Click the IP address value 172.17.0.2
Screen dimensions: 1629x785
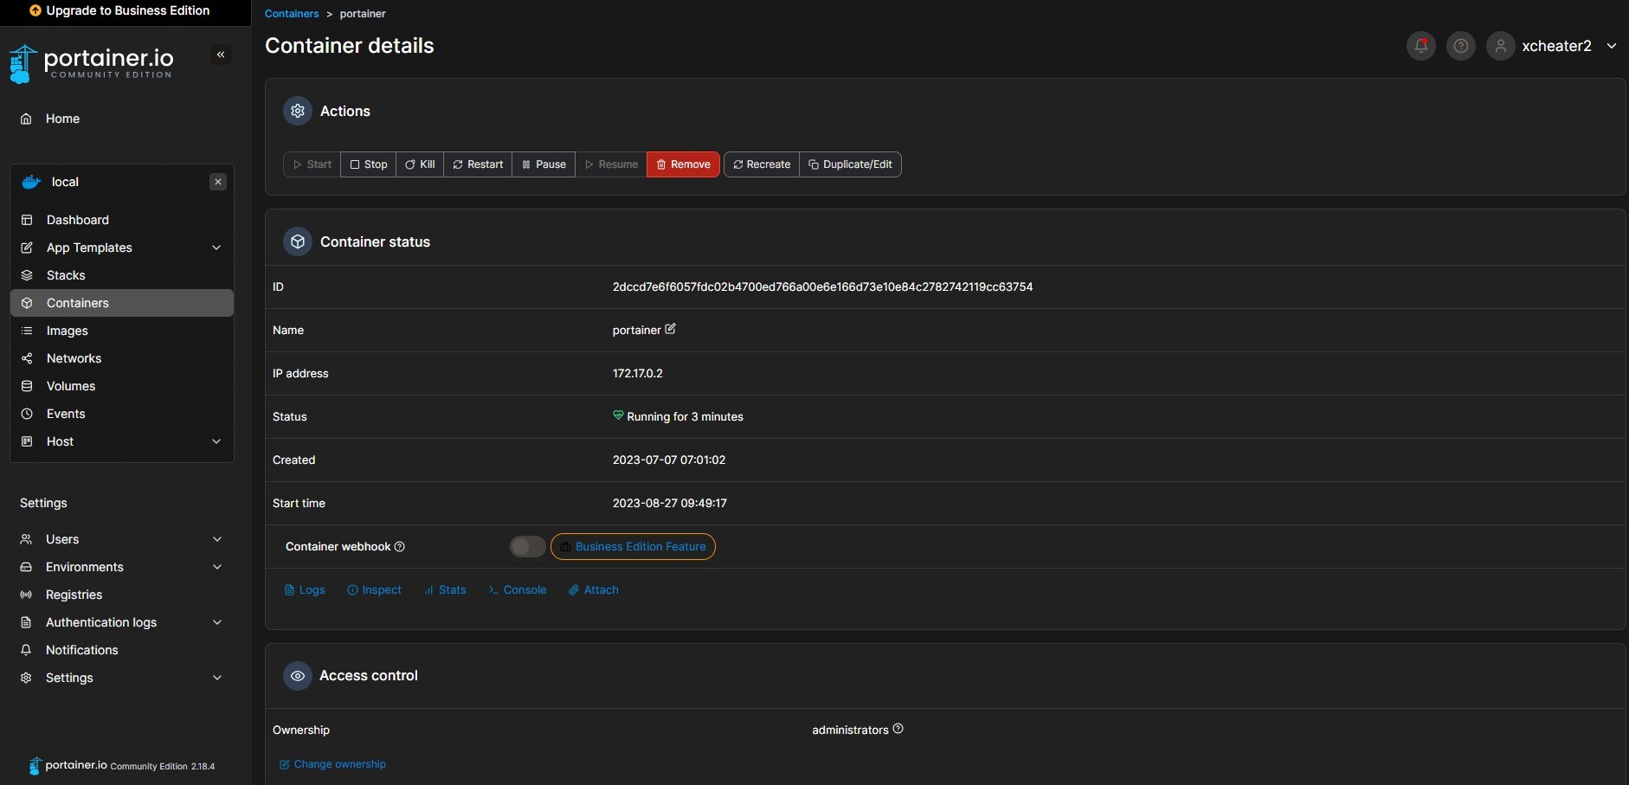[638, 373]
